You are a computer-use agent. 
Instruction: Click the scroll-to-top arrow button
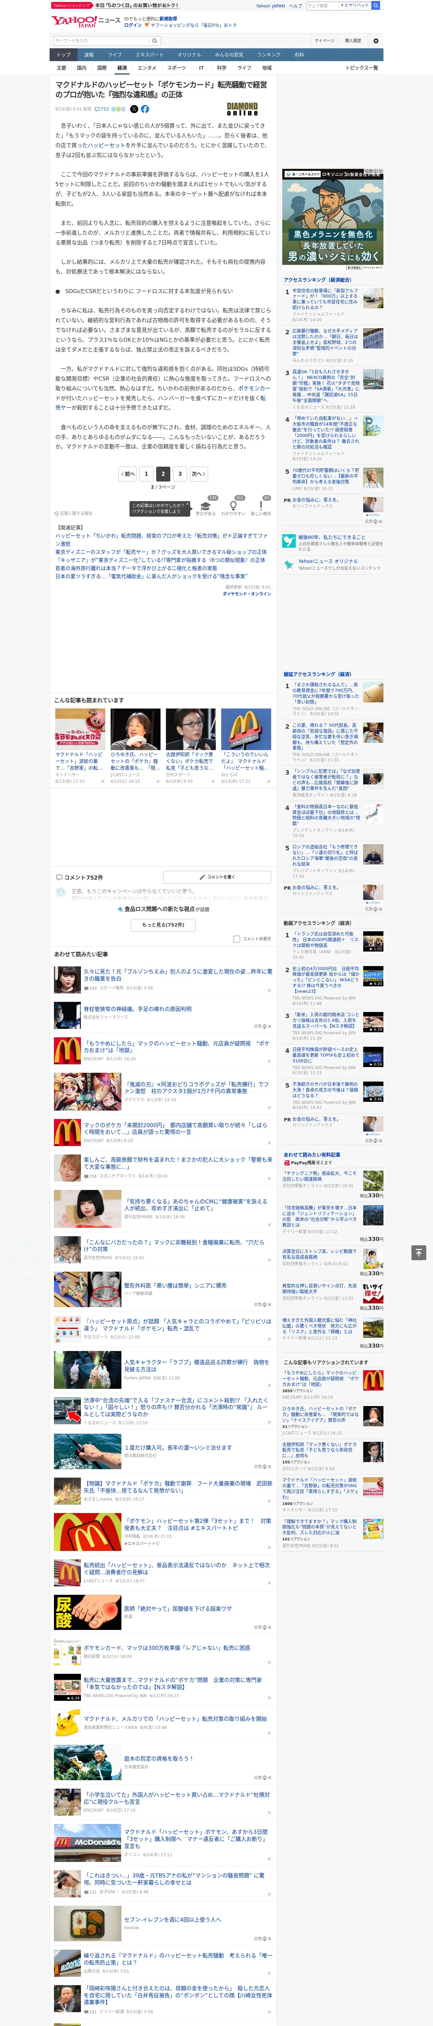pyautogui.click(x=419, y=1252)
